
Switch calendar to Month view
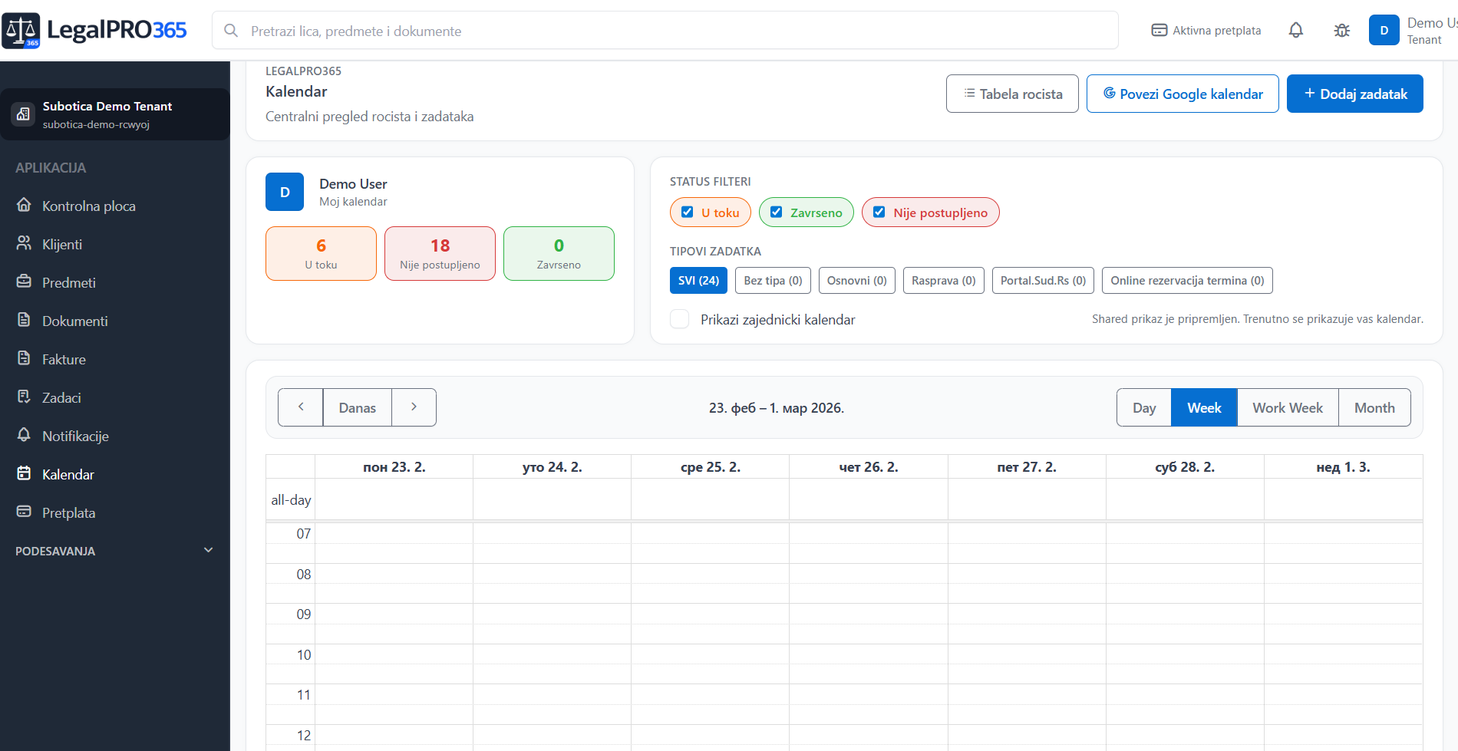coord(1374,407)
